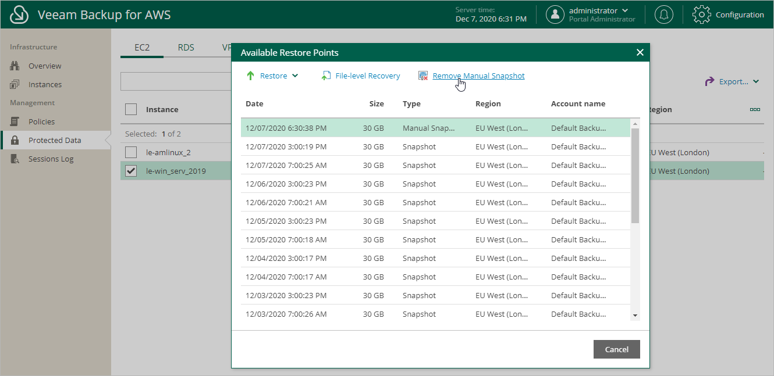The width and height of the screenshot is (774, 376).
Task: Open Policies in the sidebar
Action: click(41, 121)
